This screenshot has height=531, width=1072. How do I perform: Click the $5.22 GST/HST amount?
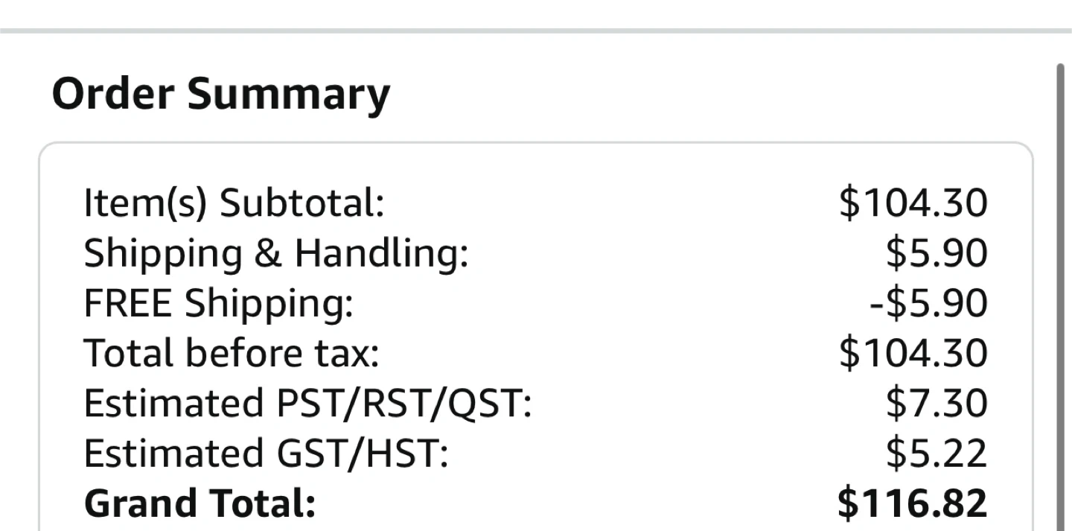pos(937,454)
